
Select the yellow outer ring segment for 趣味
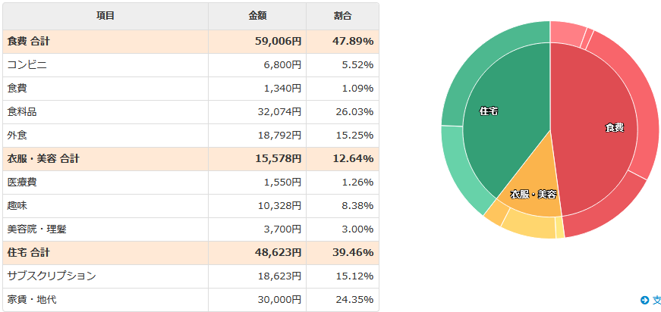pos(527,225)
